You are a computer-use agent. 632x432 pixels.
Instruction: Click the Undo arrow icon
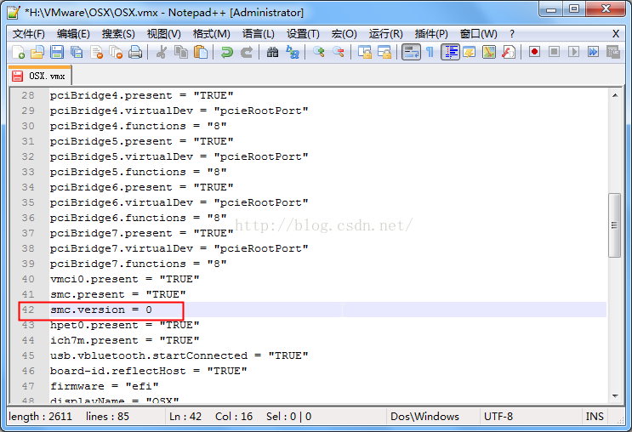226,53
